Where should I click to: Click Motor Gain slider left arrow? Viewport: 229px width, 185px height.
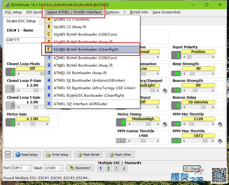(19, 124)
